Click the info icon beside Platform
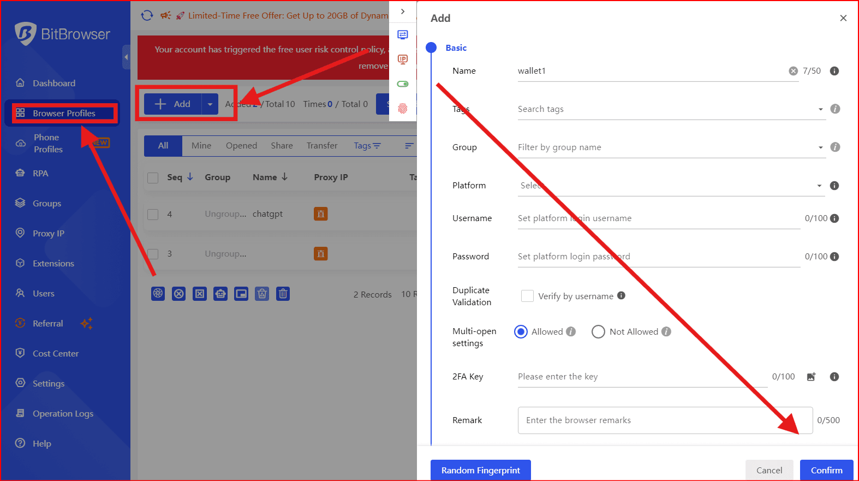859x481 pixels. pos(834,186)
